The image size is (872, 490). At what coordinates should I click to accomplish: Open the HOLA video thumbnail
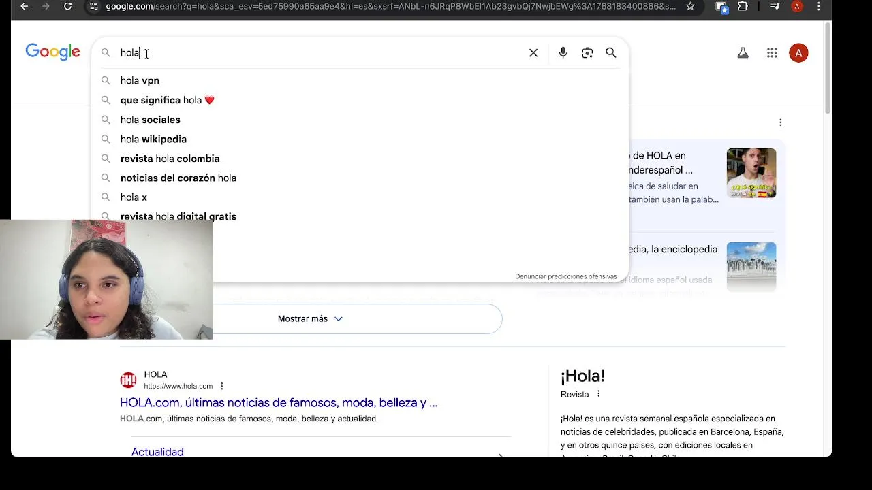tap(751, 173)
